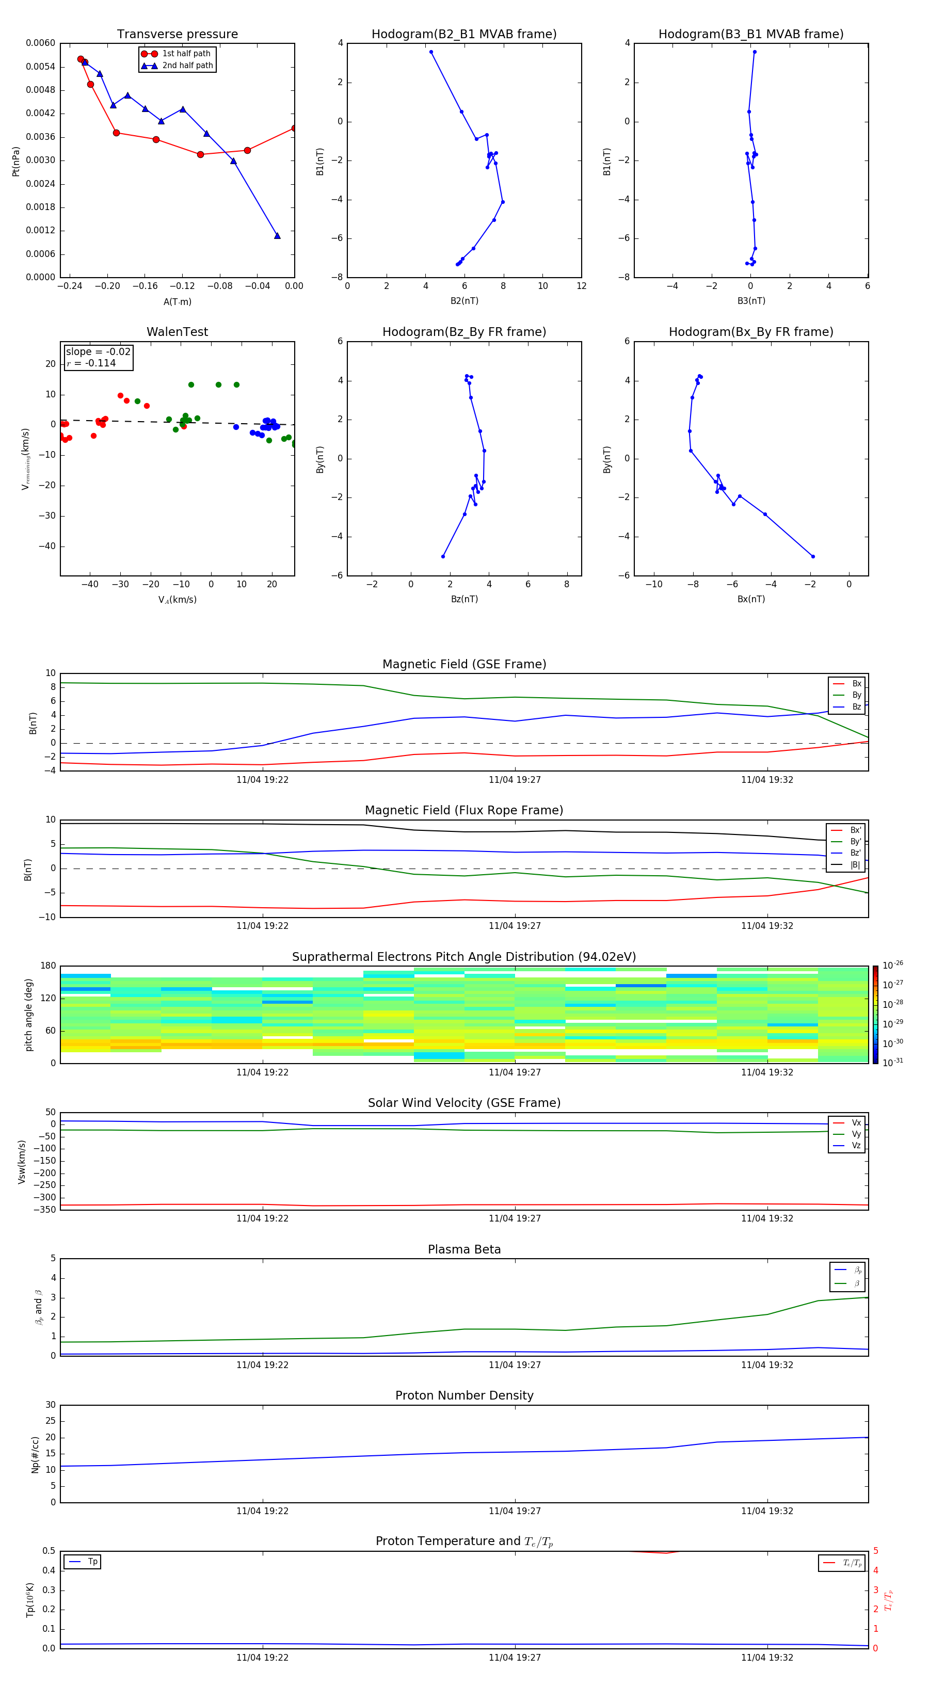Click the lowest data point in Bx_By hodogram

click(x=813, y=557)
